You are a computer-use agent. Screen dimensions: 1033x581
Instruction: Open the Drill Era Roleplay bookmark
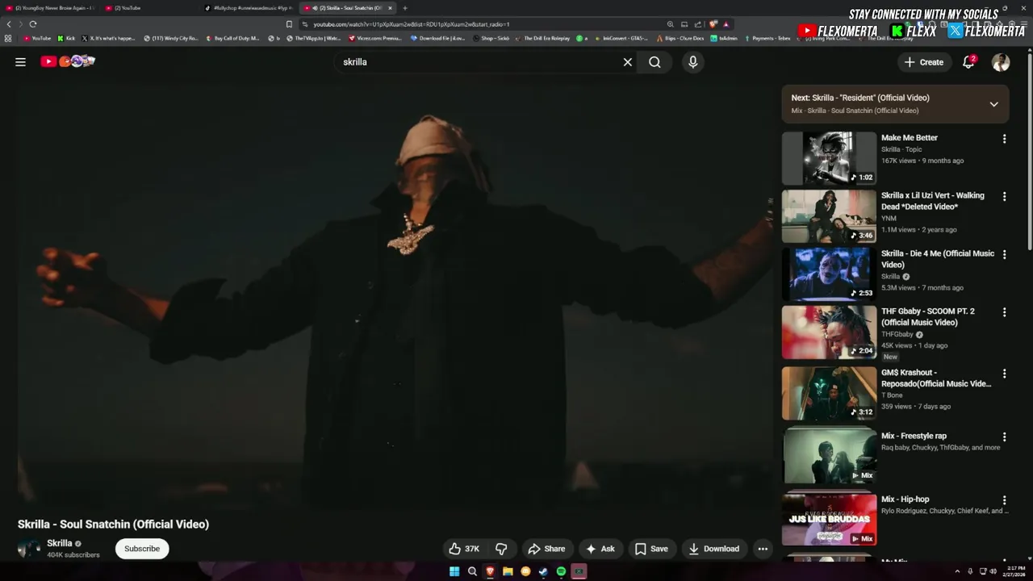(x=542, y=38)
